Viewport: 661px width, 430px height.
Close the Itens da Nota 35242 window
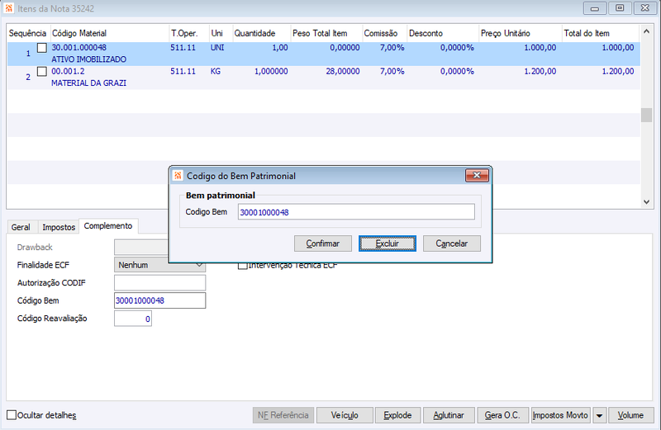645,8
